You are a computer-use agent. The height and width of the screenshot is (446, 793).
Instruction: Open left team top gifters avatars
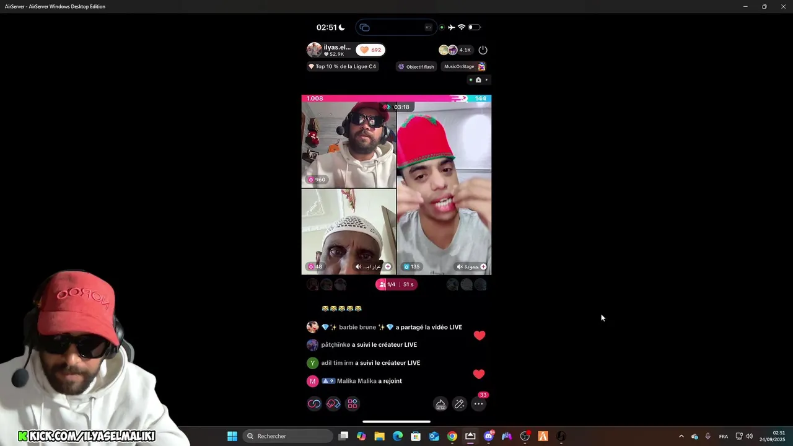pyautogui.click(x=326, y=285)
